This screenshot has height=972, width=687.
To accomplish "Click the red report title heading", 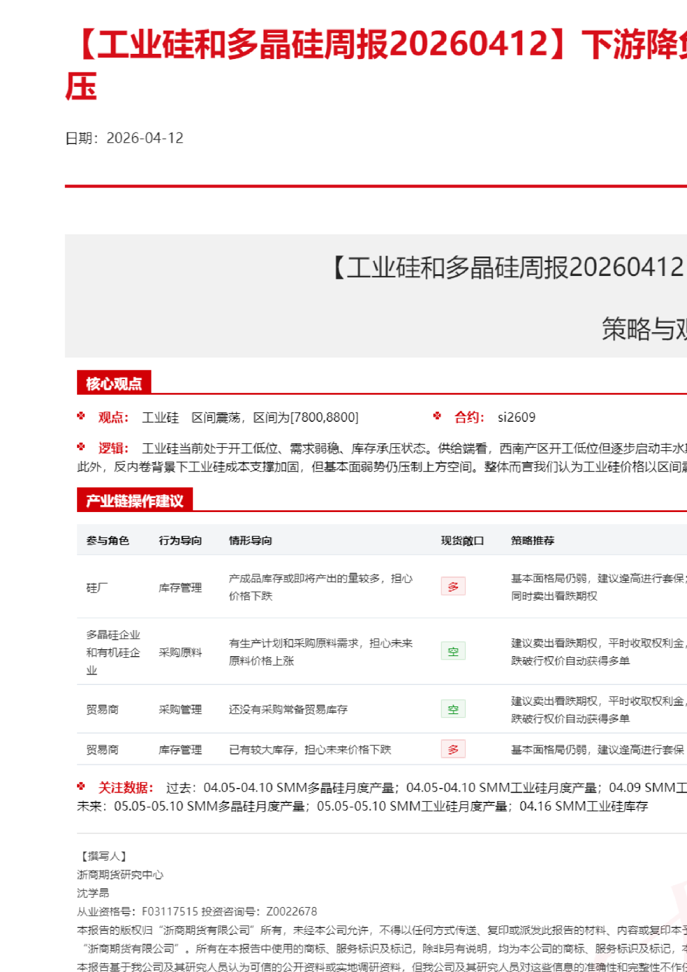I will 376,46.
